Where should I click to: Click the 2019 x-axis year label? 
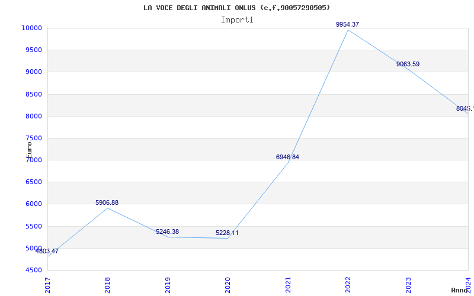tap(168, 285)
